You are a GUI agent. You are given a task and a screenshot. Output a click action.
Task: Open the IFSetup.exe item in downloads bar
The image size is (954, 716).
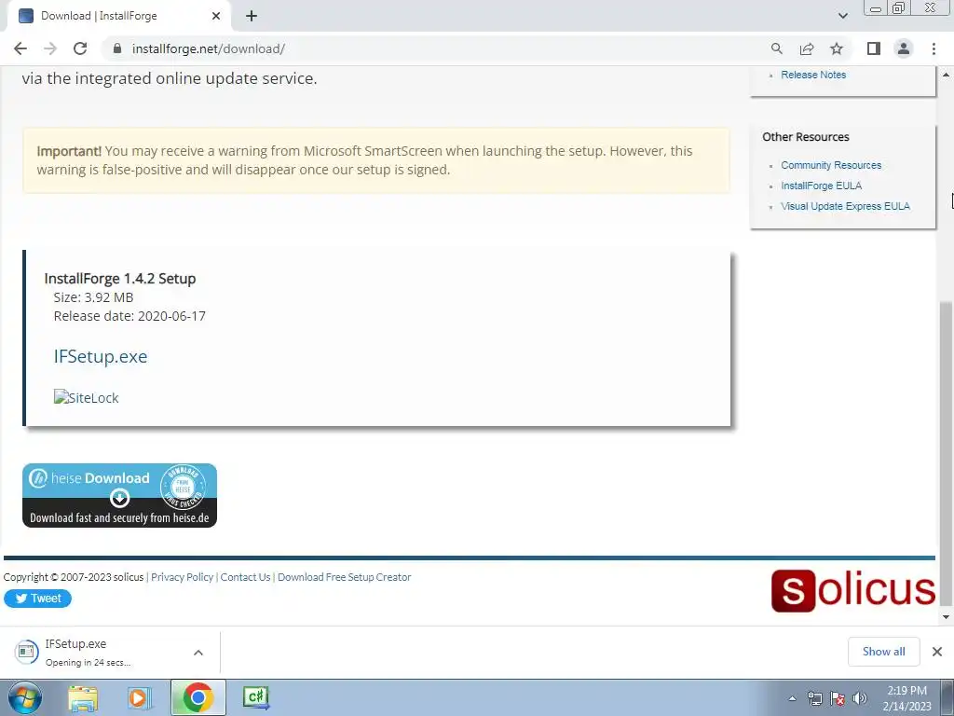pyautogui.click(x=97, y=652)
